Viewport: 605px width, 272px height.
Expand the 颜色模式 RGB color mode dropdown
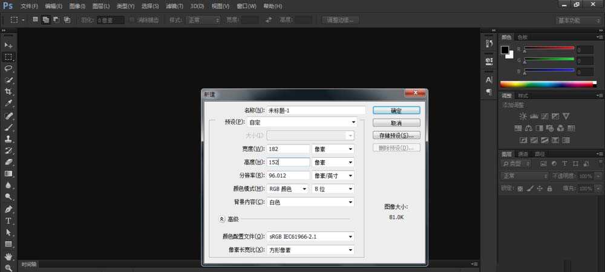click(x=288, y=189)
